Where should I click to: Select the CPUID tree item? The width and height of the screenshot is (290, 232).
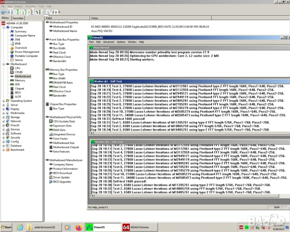pos(19,72)
